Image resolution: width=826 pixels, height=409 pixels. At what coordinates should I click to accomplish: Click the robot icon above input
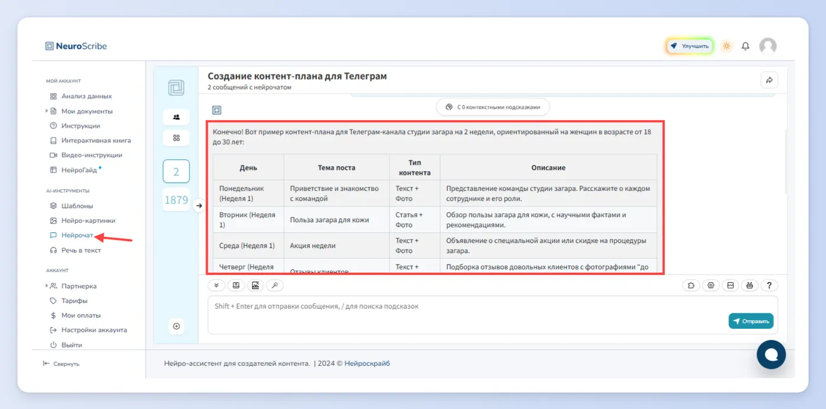coord(749,285)
